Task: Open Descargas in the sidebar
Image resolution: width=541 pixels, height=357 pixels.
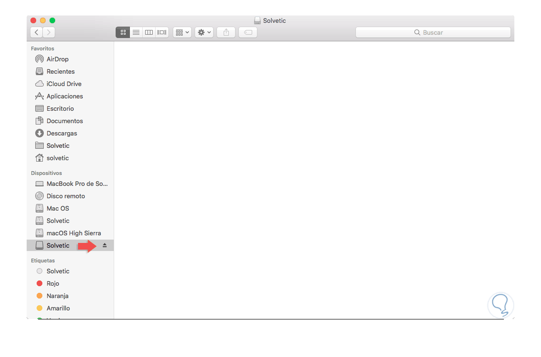Action: [x=70, y=134]
